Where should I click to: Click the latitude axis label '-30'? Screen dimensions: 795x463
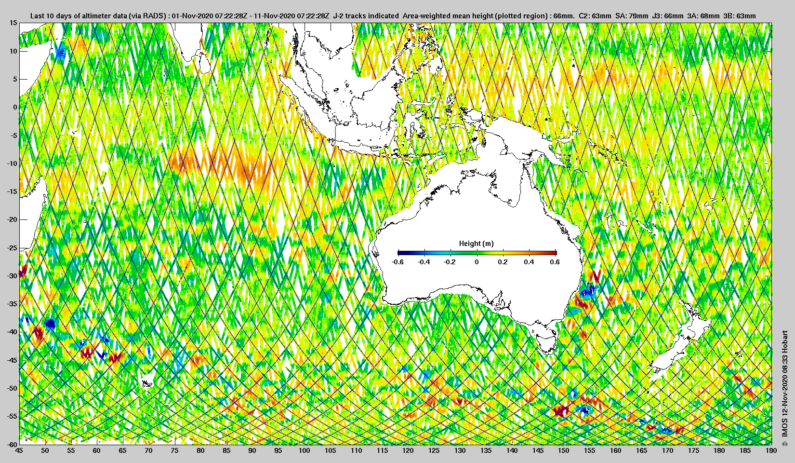(12, 276)
